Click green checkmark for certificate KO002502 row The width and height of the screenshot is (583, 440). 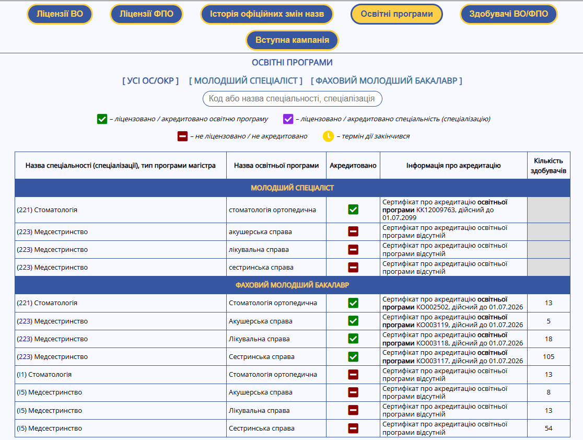(353, 303)
